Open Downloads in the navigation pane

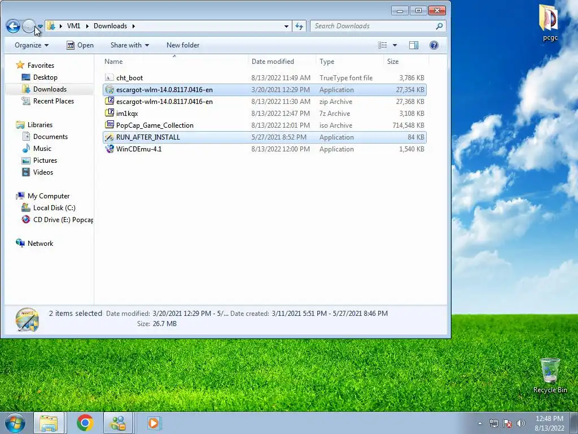[x=50, y=89]
